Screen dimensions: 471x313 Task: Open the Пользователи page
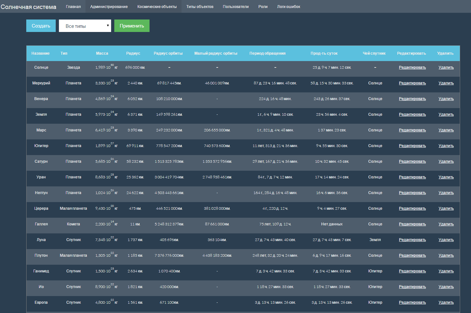[236, 6]
